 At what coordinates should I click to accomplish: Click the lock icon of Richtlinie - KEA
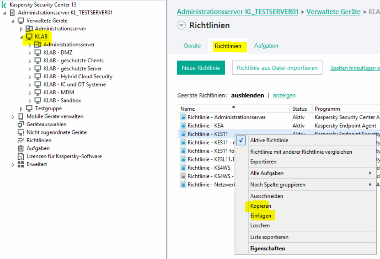pos(183,126)
